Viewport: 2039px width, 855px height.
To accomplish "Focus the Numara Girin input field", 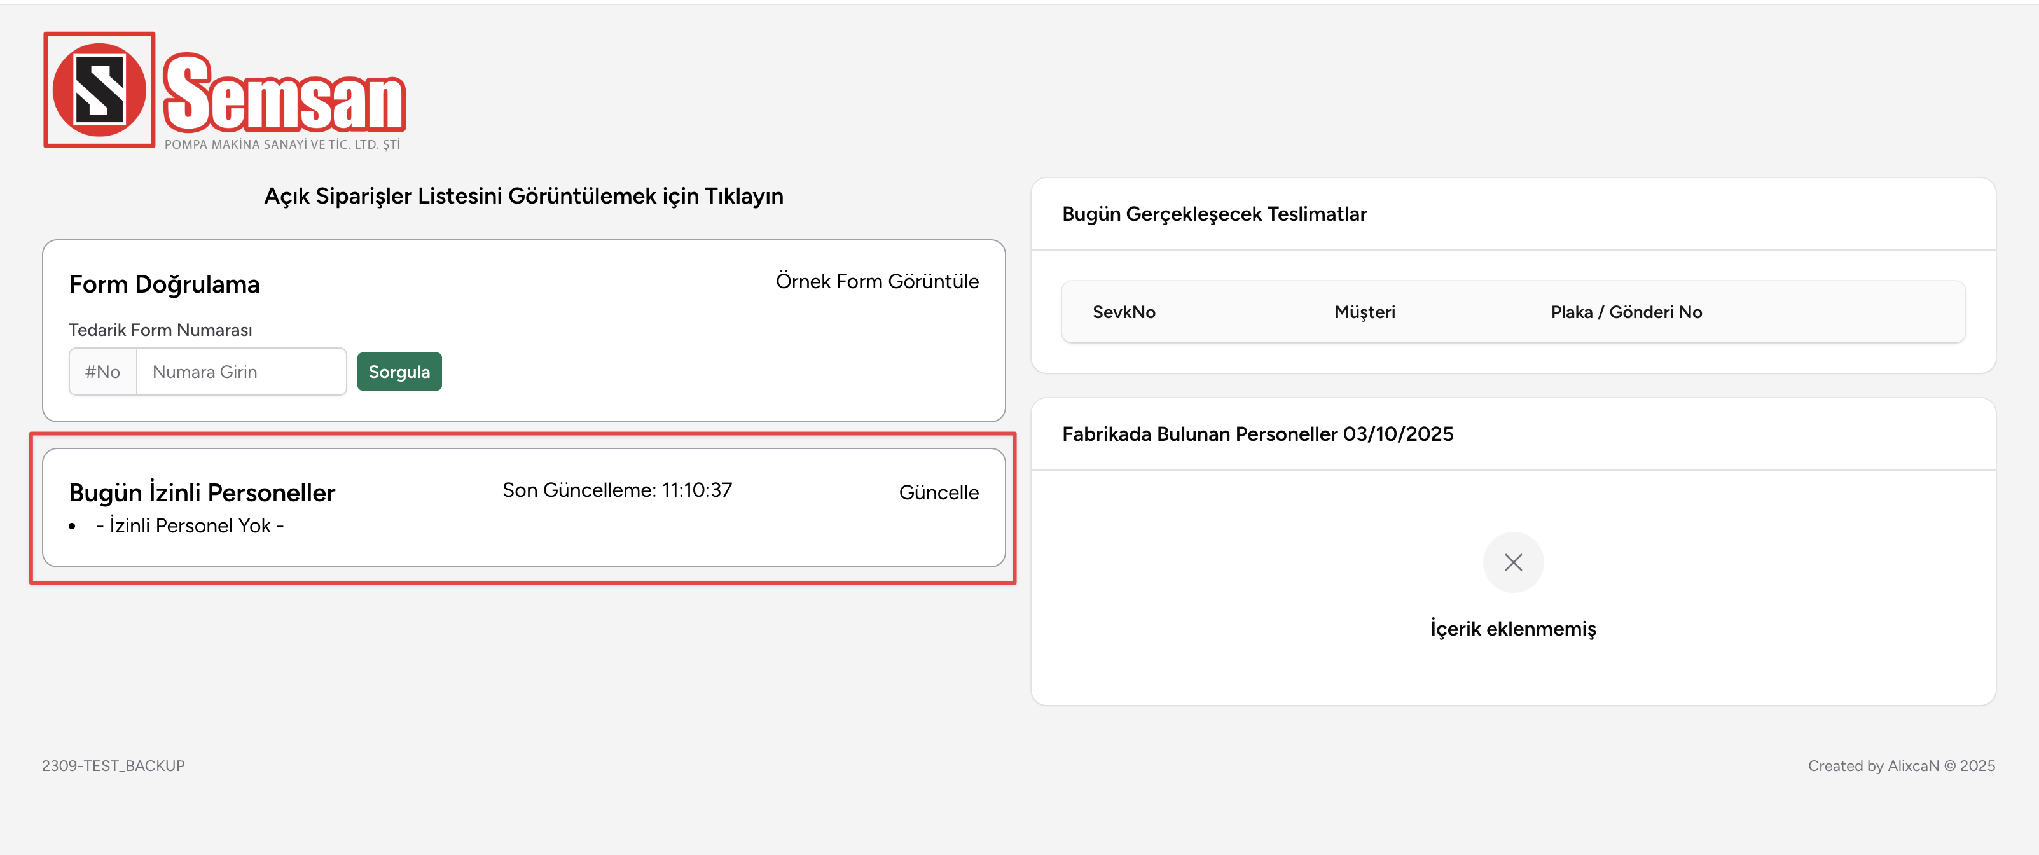I will 242,372.
